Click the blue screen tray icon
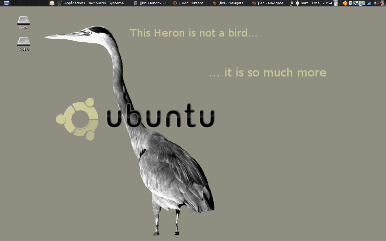386x241 pixels. [x=362, y=3]
